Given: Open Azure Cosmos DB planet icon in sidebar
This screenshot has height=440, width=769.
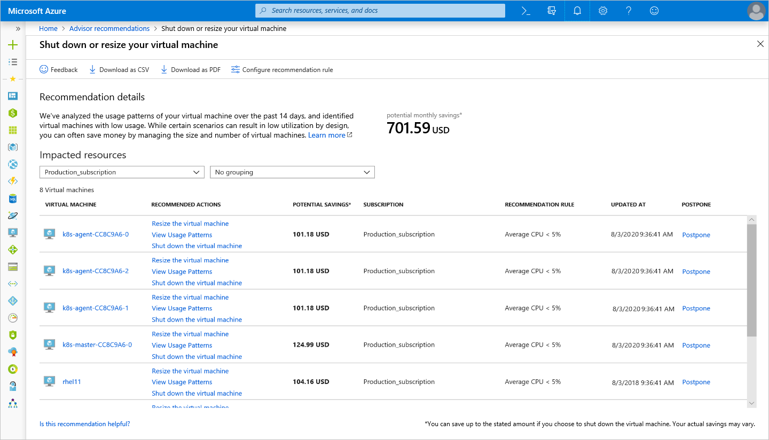Looking at the screenshot, I should [x=13, y=215].
